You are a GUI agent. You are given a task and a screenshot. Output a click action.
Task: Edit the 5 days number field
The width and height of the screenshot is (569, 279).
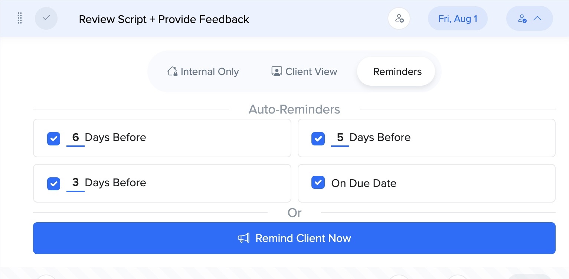click(x=340, y=138)
